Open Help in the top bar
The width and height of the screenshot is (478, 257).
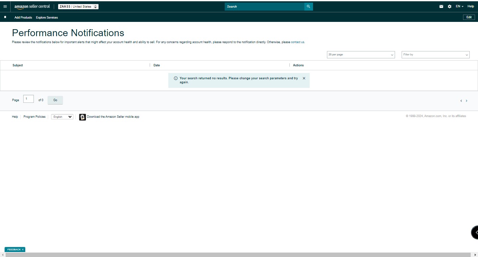click(x=471, y=6)
